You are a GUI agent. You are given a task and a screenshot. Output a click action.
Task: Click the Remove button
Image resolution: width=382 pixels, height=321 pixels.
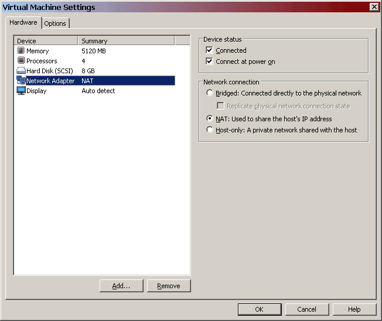[169, 286]
